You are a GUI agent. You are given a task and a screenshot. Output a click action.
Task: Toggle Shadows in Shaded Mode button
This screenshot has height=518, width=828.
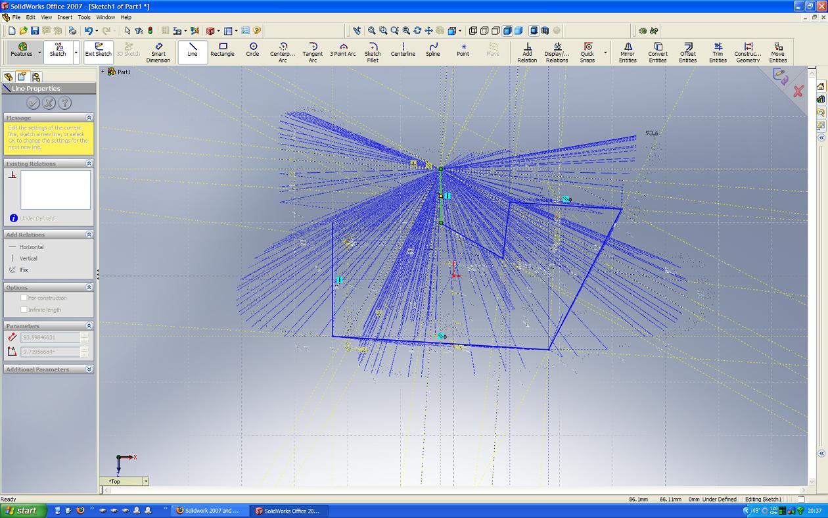(x=534, y=30)
